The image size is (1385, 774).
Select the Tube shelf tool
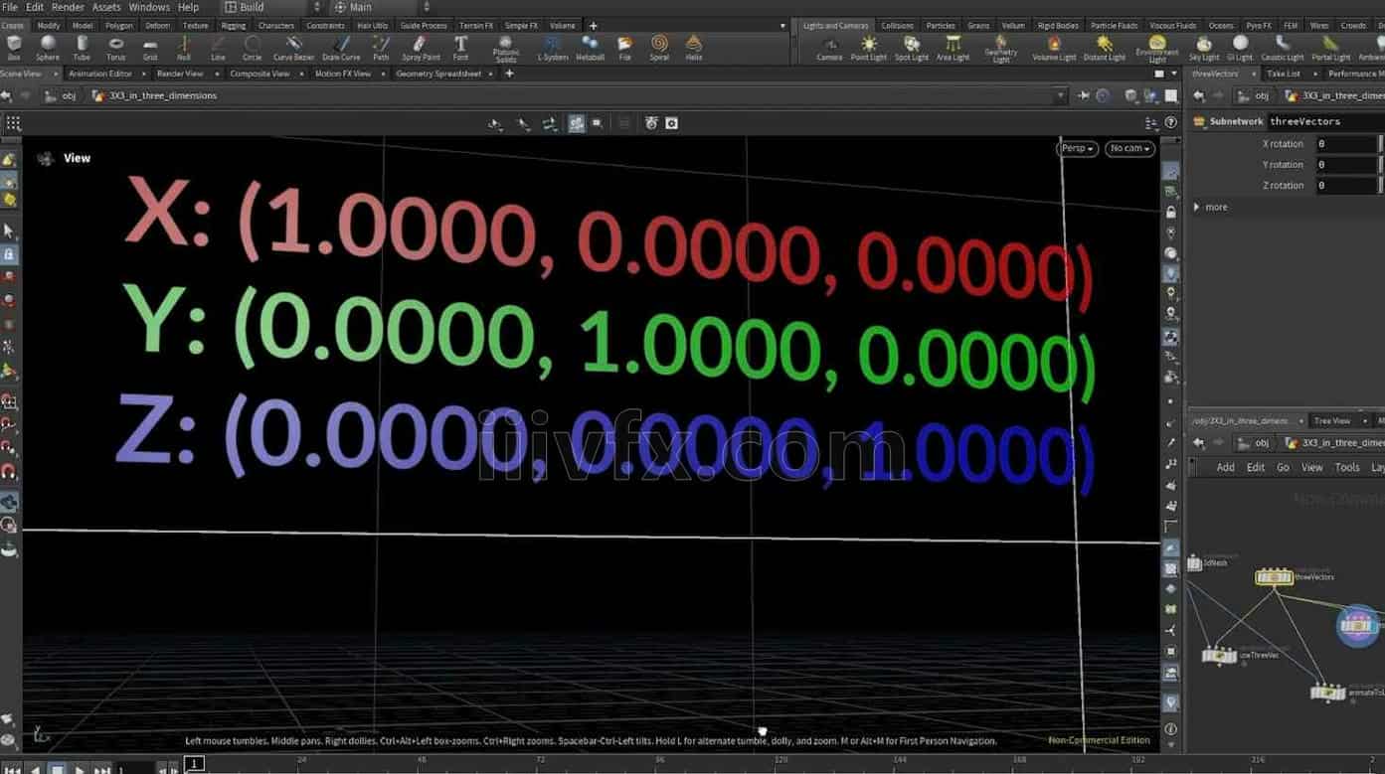(82, 47)
